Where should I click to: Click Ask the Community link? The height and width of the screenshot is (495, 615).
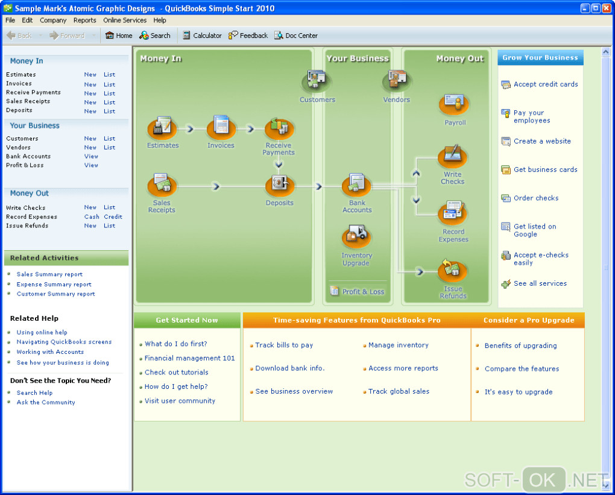(46, 402)
